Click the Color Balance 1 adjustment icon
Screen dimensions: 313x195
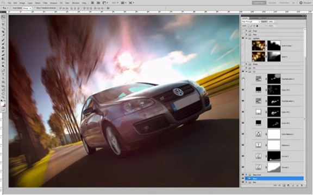[259, 134]
